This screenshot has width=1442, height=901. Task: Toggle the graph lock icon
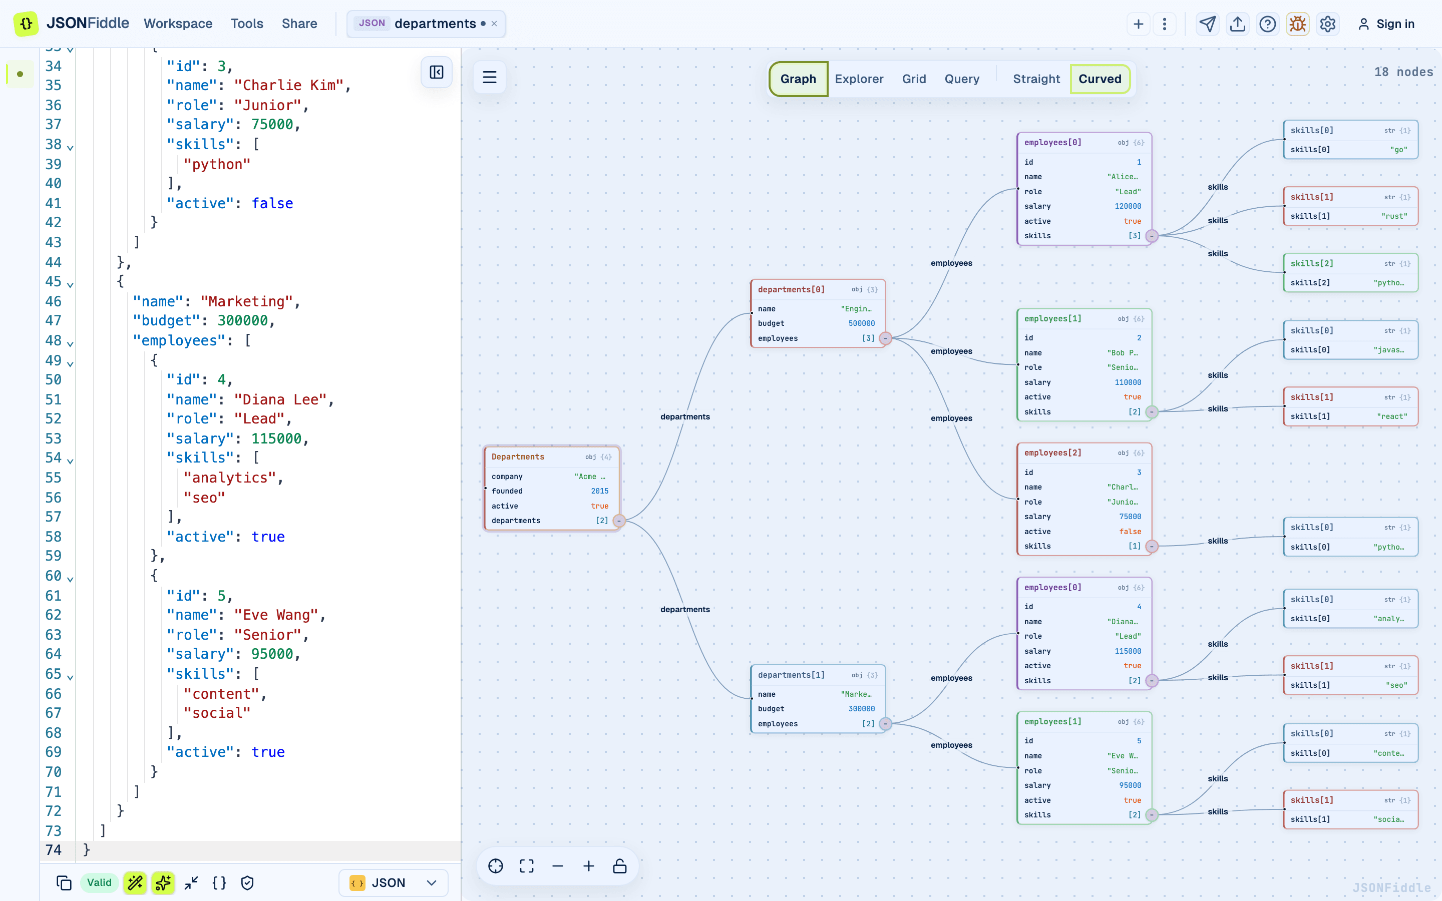(620, 866)
